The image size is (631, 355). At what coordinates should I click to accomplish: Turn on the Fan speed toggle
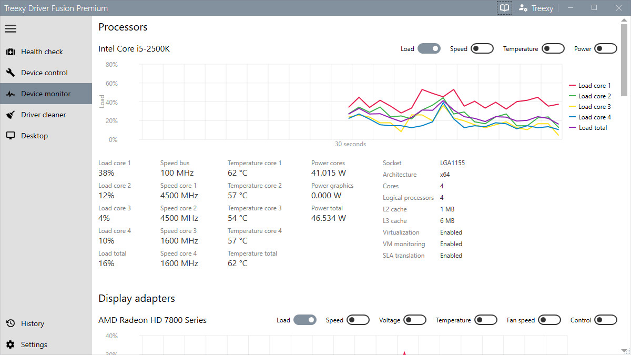click(549, 319)
